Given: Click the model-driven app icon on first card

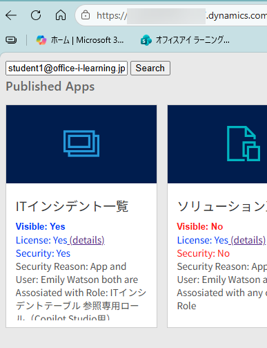Looking at the screenshot, I should point(81,143).
